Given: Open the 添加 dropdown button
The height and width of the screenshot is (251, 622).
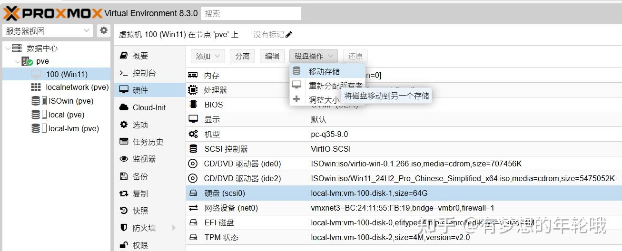Looking at the screenshot, I should click(x=207, y=56).
